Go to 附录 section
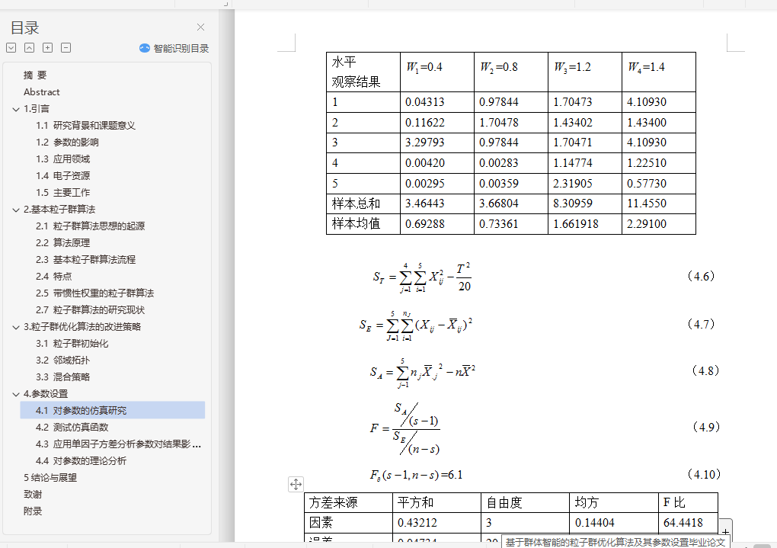This screenshot has height=548, width=777. 33,511
